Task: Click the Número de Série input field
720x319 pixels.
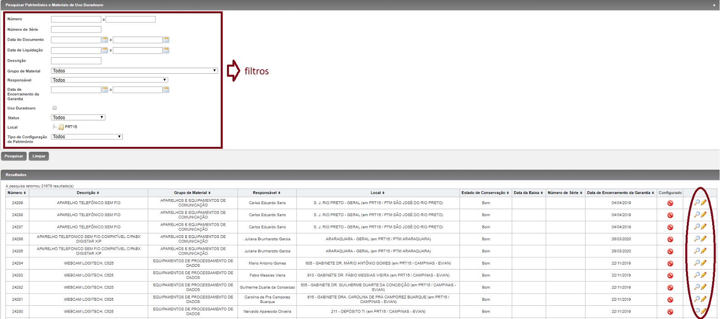Action: coord(76,29)
